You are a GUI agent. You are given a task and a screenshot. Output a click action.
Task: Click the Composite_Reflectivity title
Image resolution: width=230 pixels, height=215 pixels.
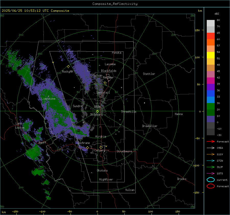pos(115,4)
